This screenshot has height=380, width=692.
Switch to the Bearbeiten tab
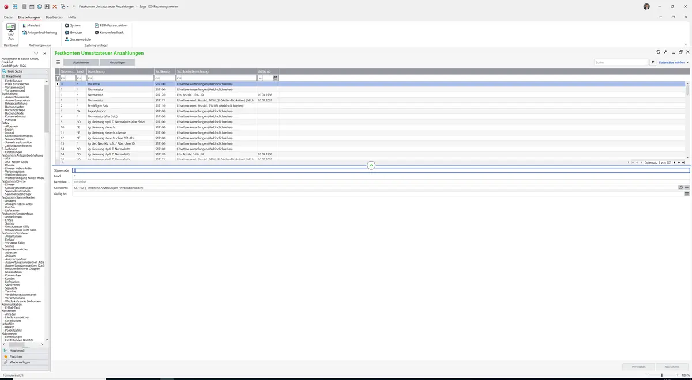click(54, 17)
